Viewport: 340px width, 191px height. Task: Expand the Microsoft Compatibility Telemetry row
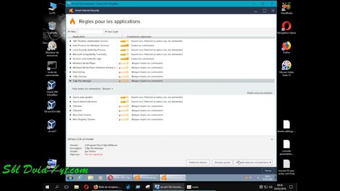coord(70,54)
